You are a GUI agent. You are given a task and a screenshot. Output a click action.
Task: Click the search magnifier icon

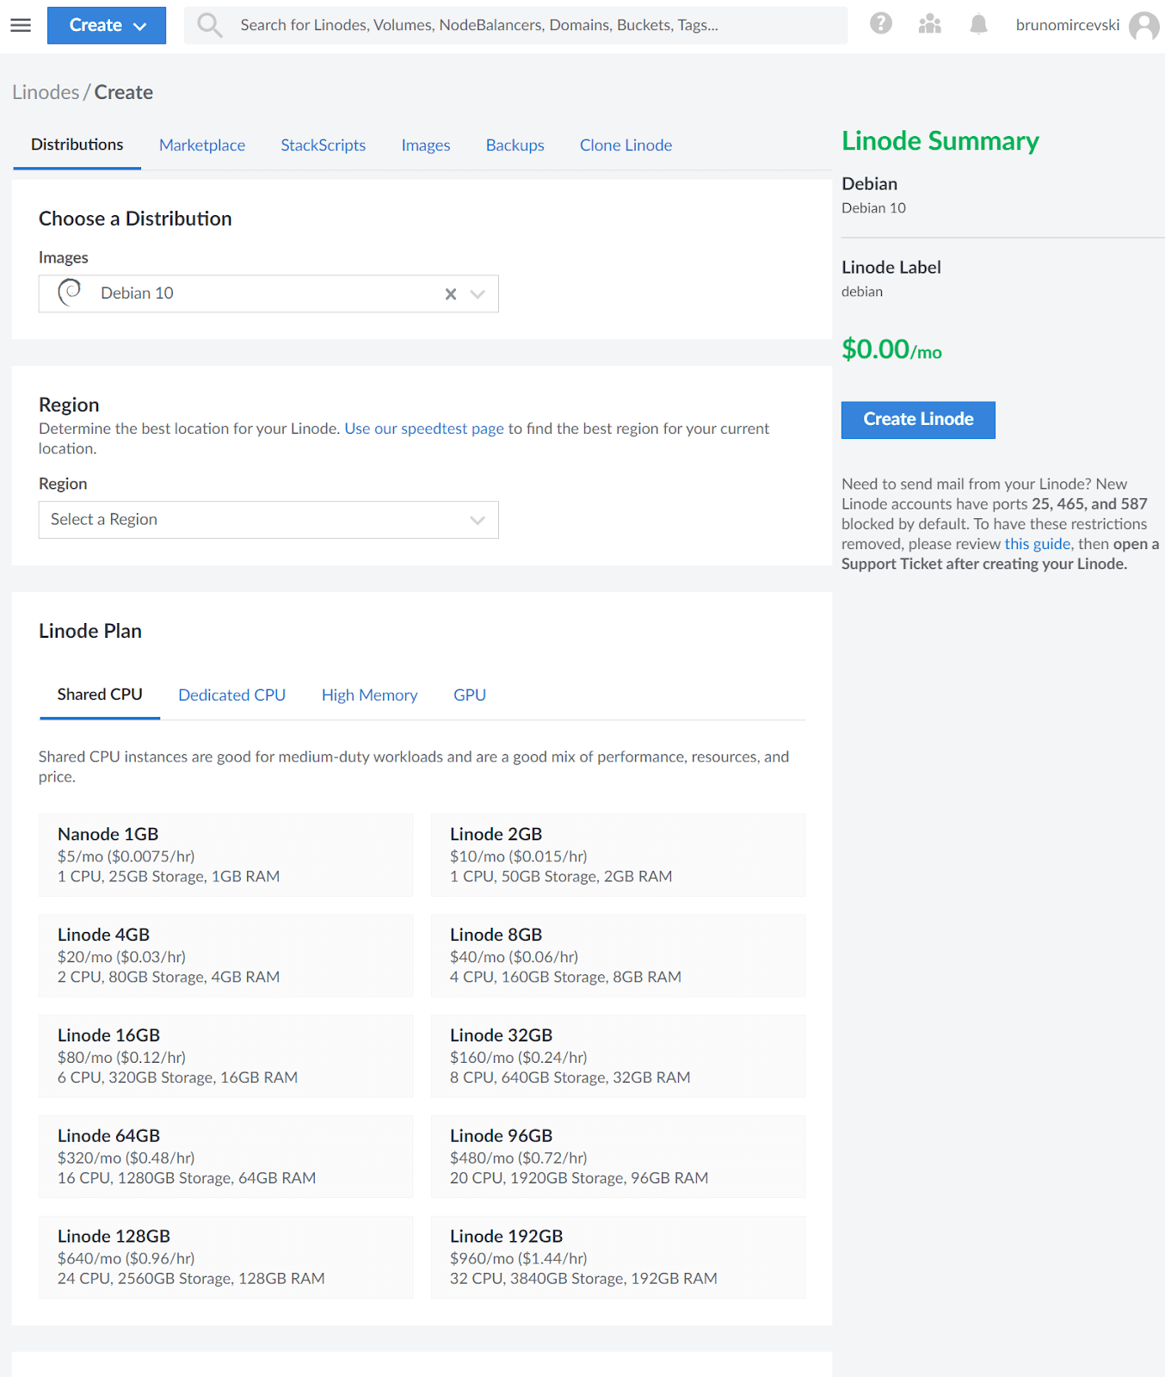click(x=209, y=25)
